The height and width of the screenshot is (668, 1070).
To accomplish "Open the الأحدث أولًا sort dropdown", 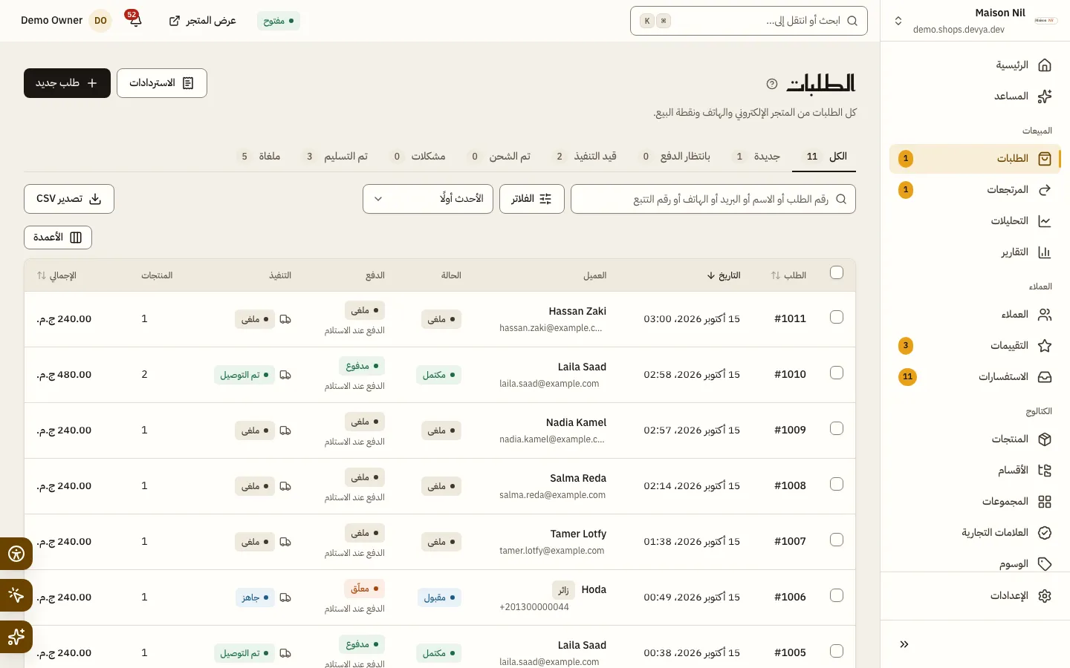I will click(x=428, y=199).
